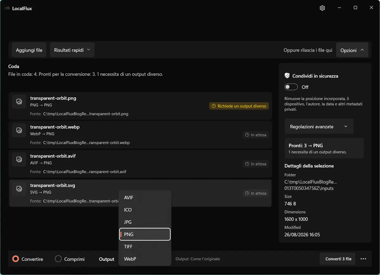Click the AVIF → PNG conversion label

point(41,163)
